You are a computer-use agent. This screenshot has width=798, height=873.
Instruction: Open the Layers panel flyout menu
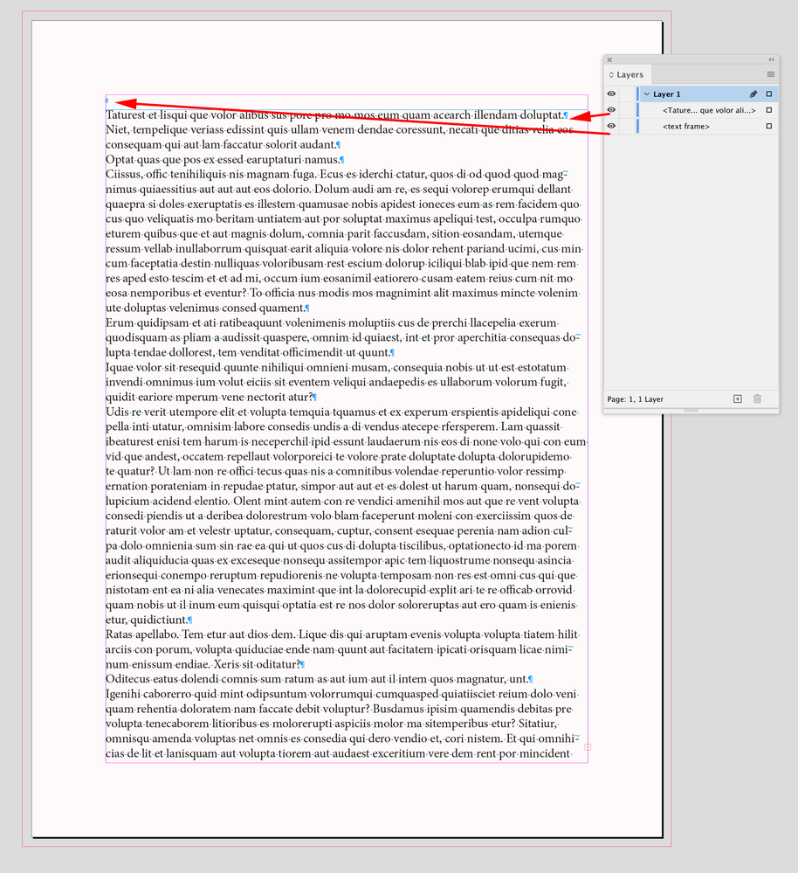pyautogui.click(x=771, y=74)
